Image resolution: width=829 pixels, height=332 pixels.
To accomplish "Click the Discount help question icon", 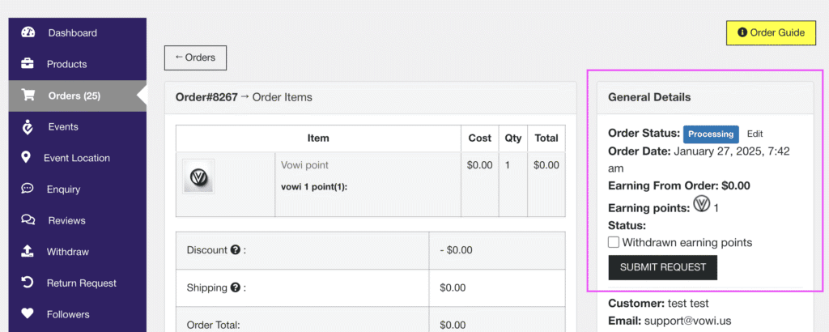I will (x=236, y=250).
